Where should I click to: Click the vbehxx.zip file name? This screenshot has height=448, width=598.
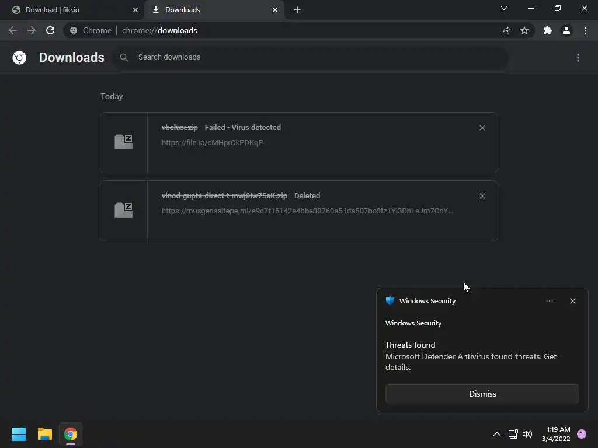[180, 128]
